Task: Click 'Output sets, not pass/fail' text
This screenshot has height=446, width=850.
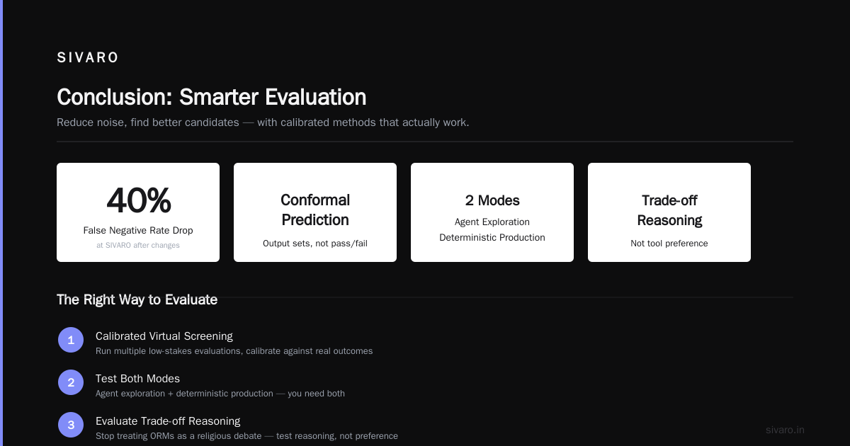Action: 315,244
